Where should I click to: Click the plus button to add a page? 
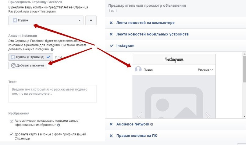click(91, 20)
